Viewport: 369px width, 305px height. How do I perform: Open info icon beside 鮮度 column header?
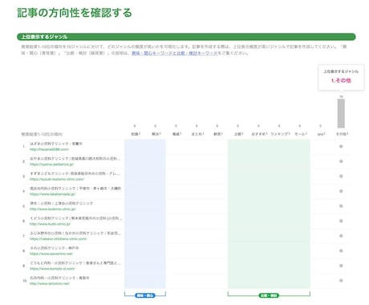click(222, 133)
